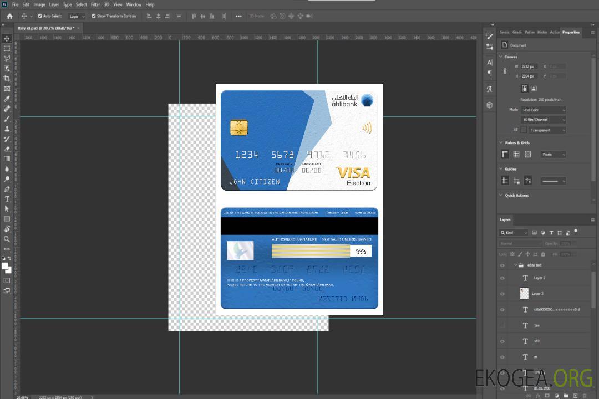The width and height of the screenshot is (599, 399).
Task: Toggle layer filtering on/off switch
Action: 576,232
